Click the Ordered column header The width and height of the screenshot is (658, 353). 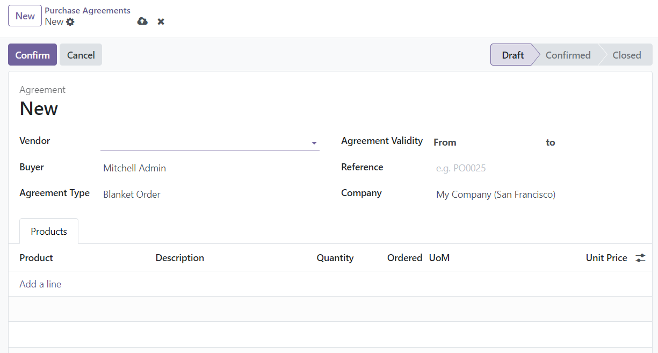404,258
